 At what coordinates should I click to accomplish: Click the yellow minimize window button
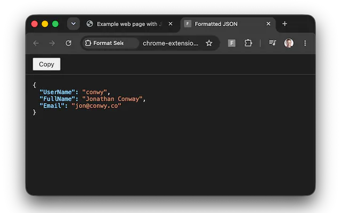pyautogui.click(x=45, y=23)
